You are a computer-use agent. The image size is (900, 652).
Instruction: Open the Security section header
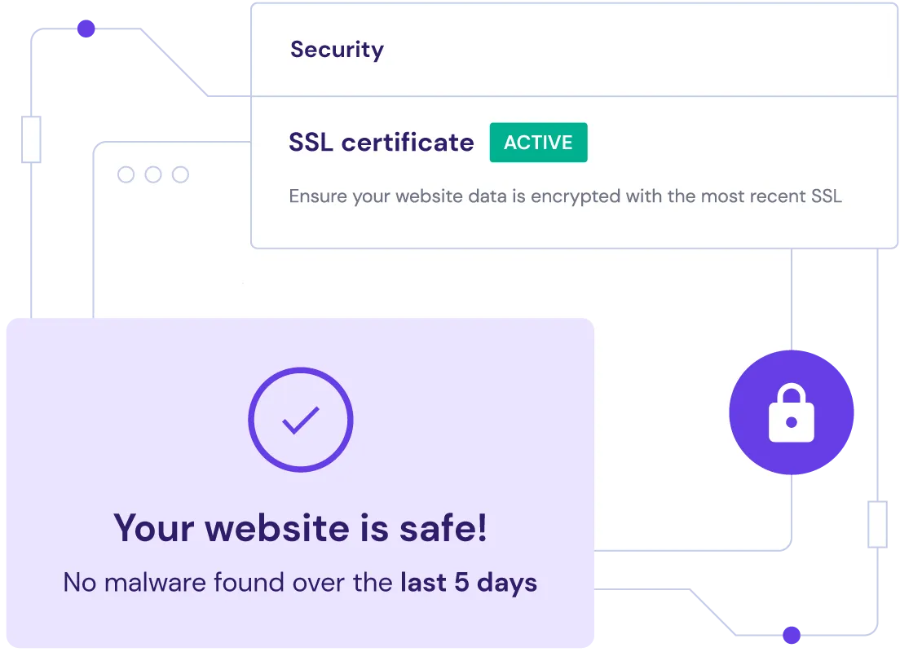[x=337, y=50]
